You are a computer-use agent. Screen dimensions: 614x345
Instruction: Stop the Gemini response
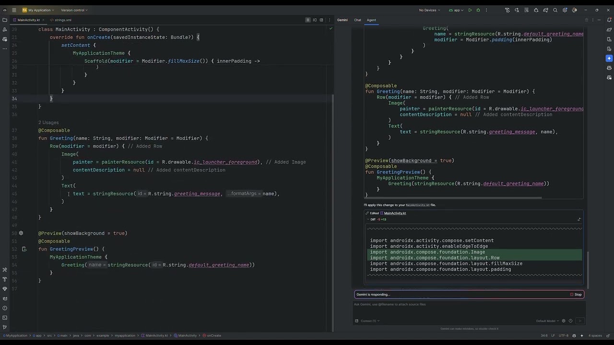coord(576,295)
